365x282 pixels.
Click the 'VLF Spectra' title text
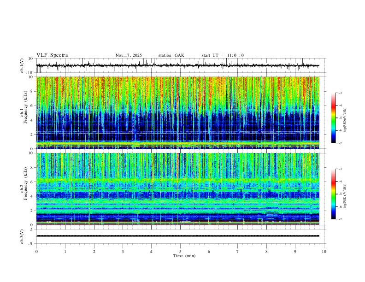tap(52, 55)
